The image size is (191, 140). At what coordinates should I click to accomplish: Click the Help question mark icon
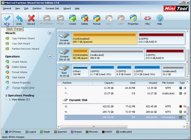[159, 18]
